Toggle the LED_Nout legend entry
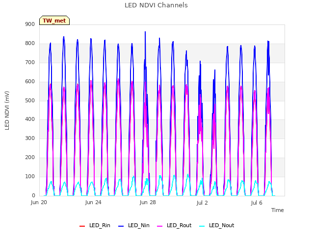 coord(217,226)
